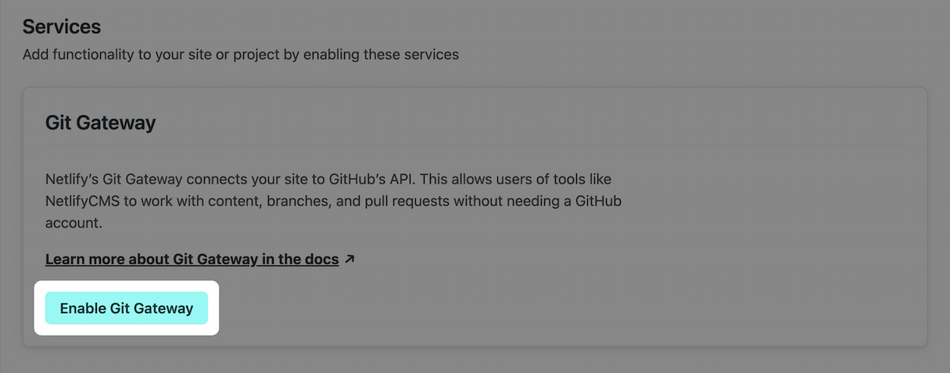Click the Enable Git Gateway button

(x=126, y=308)
